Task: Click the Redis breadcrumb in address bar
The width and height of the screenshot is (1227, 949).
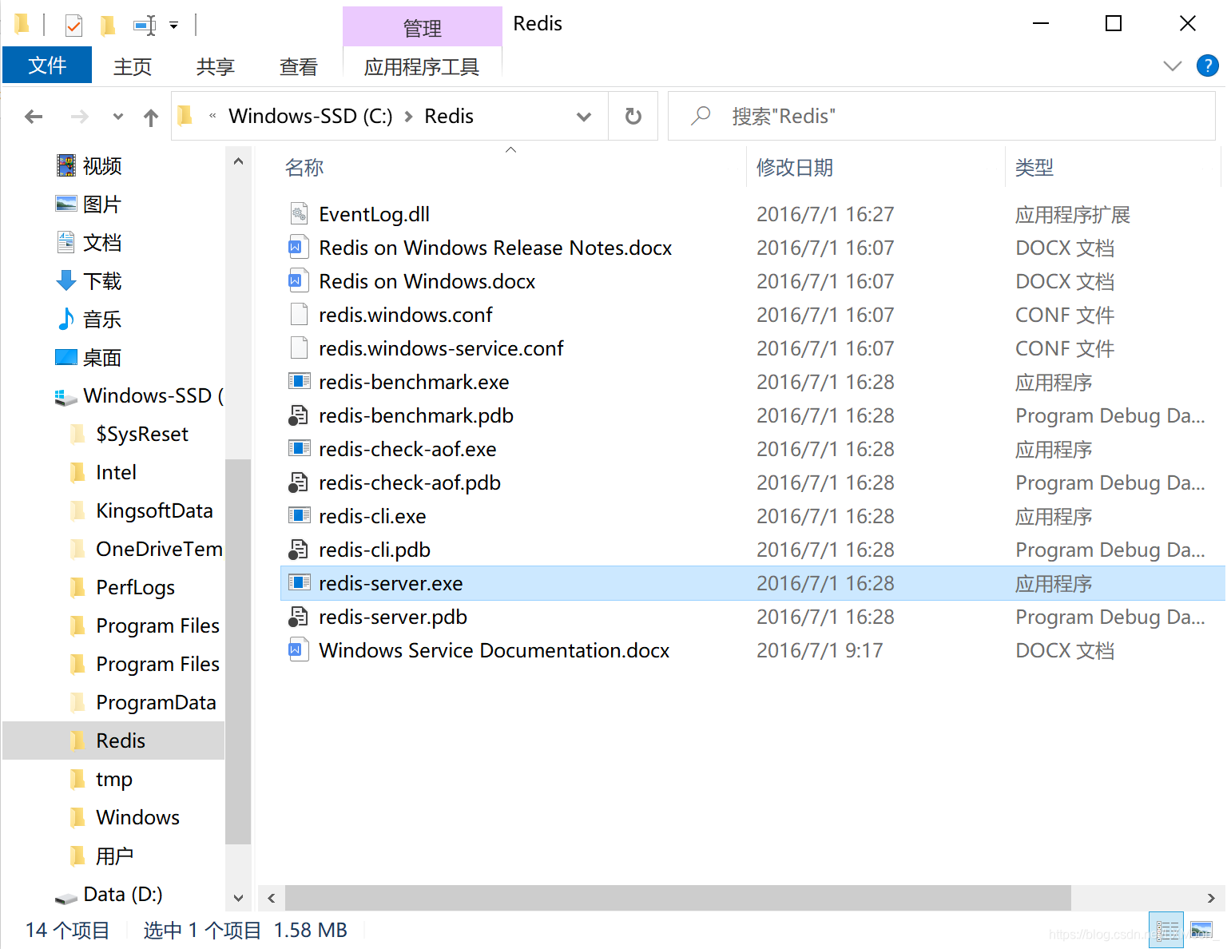Action: [448, 116]
